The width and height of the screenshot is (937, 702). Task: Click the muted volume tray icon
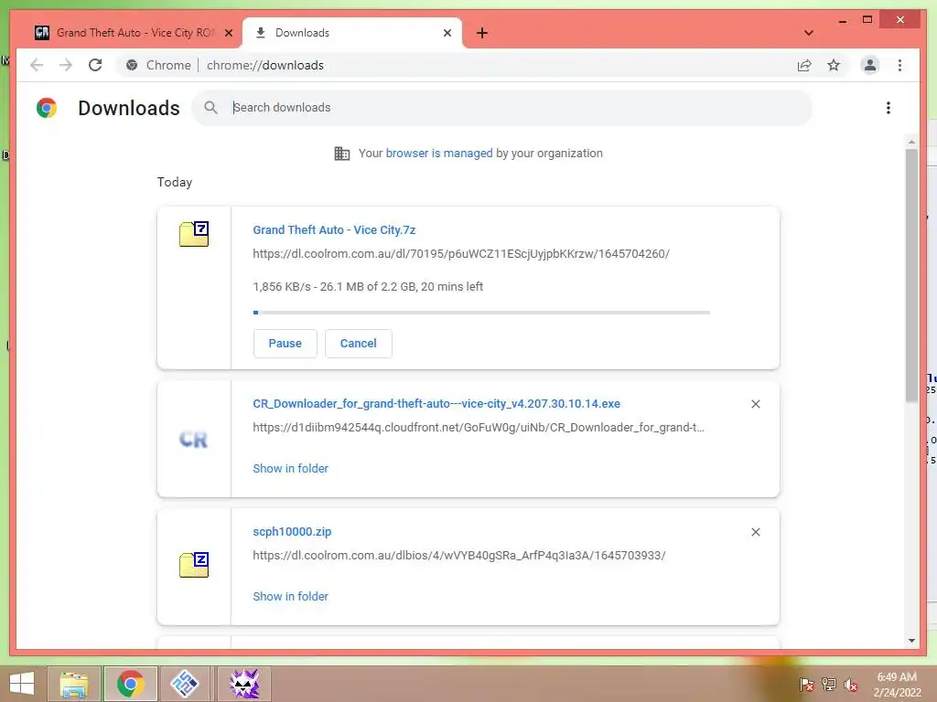click(851, 685)
